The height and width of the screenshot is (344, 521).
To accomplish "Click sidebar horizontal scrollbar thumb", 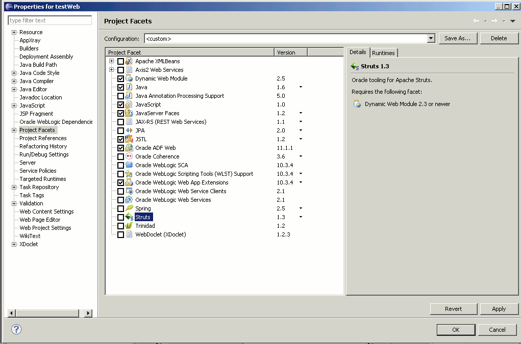I will point(47,313).
